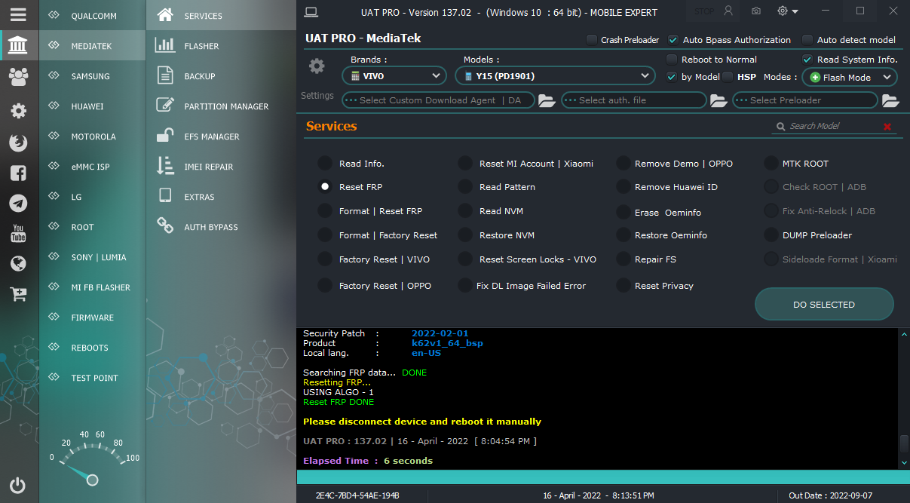
Task: Open the YouTube sidebar icon
Action: click(x=18, y=233)
